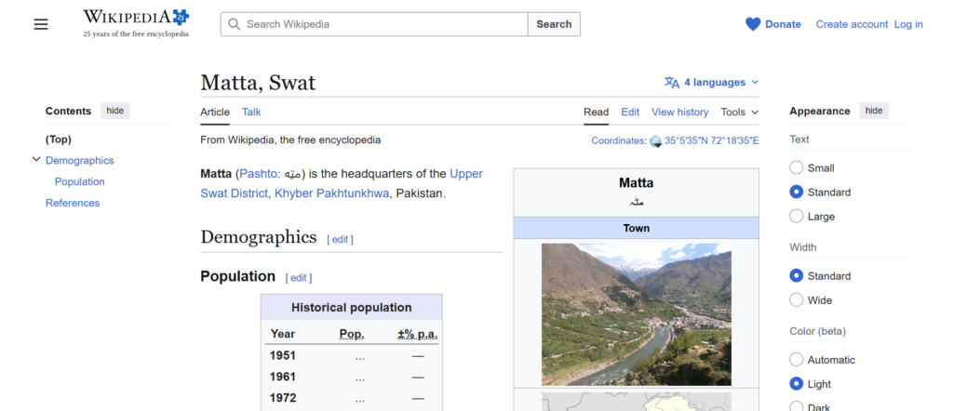Screen dimensions: 953x411
Task: Hide the Appearance panel
Action: [x=874, y=111]
